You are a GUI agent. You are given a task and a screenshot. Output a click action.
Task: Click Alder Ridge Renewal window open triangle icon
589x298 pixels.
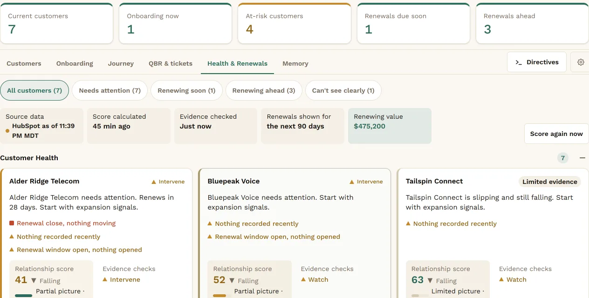(12, 250)
